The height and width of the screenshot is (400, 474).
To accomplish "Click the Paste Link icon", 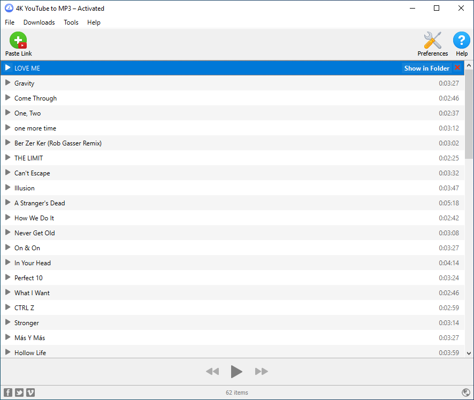I will tap(18, 41).
